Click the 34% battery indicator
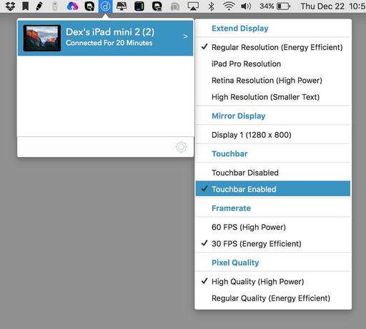The image size is (366, 329). [x=275, y=6]
